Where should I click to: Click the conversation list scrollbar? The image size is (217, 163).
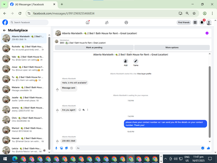[49, 93]
